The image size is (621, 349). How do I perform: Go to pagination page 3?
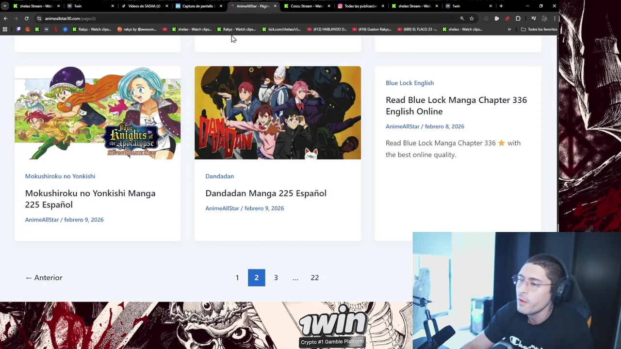tap(276, 277)
